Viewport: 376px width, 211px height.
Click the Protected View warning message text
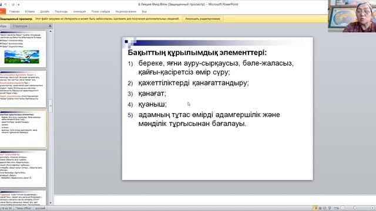click(107, 19)
